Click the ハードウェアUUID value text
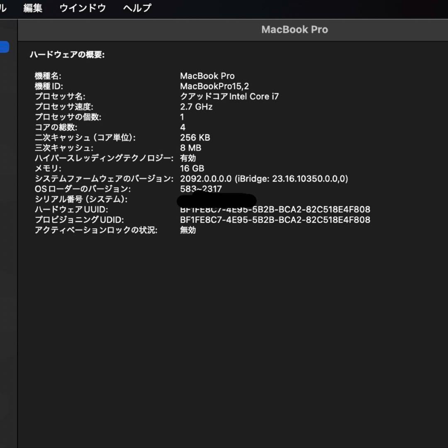Image resolution: width=448 pixels, height=448 pixels. pos(275,210)
